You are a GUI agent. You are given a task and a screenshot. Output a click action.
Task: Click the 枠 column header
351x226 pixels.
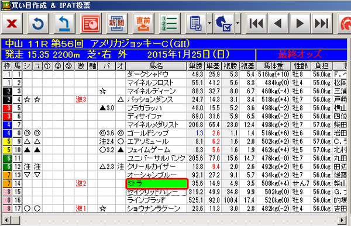pyautogui.click(x=7, y=66)
